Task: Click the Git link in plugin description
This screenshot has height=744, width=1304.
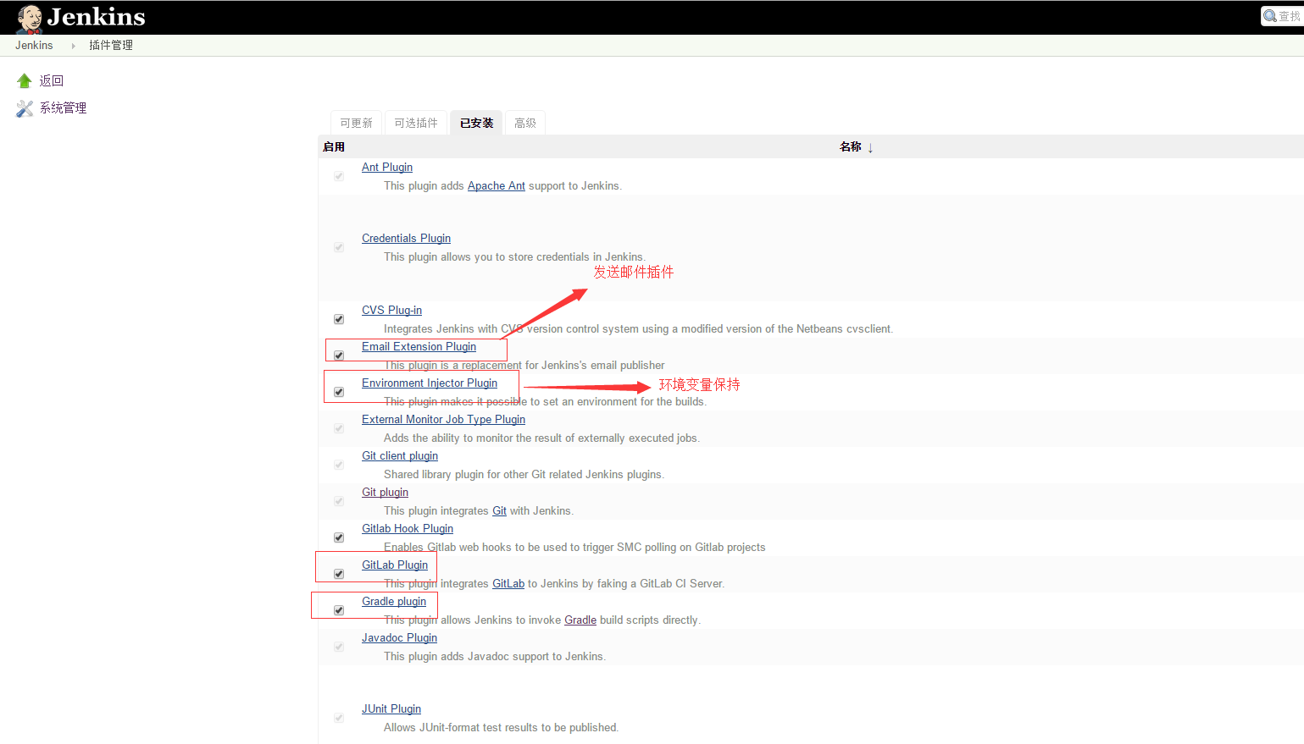Action: (499, 511)
